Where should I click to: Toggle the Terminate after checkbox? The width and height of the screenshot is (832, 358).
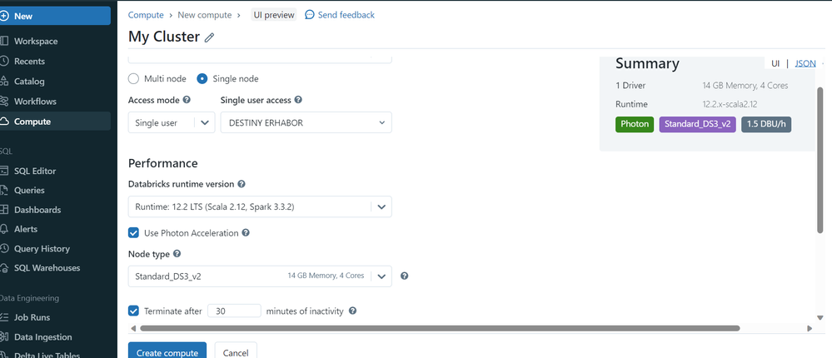(x=134, y=311)
